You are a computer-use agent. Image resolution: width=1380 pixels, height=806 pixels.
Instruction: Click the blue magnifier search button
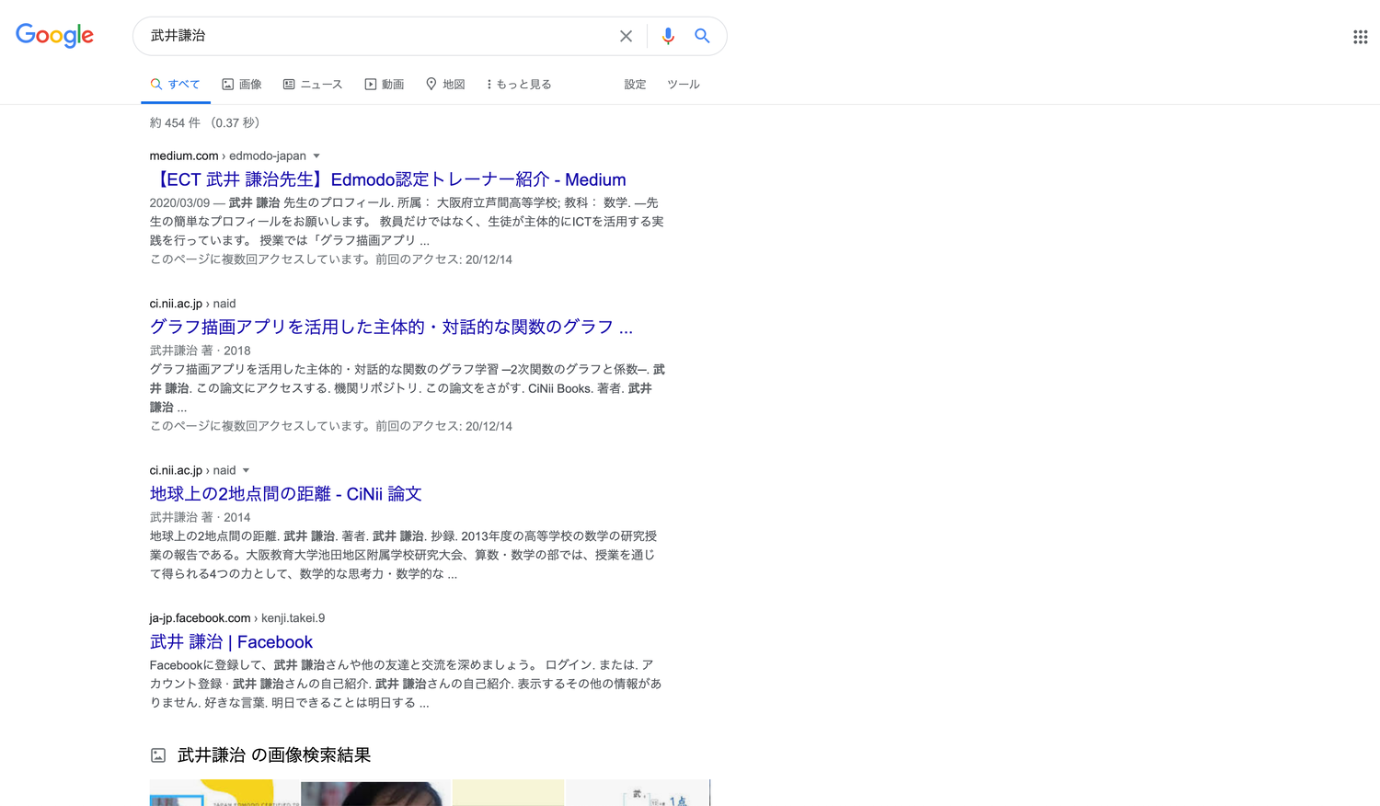point(702,36)
